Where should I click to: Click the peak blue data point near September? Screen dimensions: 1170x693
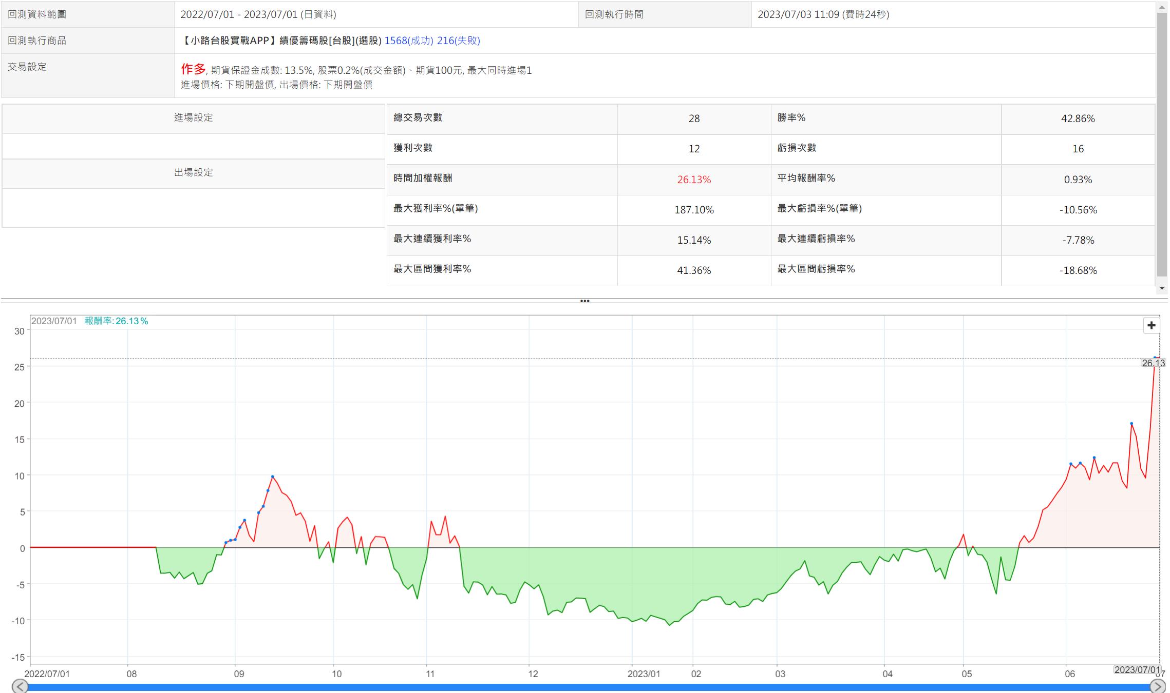pyautogui.click(x=273, y=477)
